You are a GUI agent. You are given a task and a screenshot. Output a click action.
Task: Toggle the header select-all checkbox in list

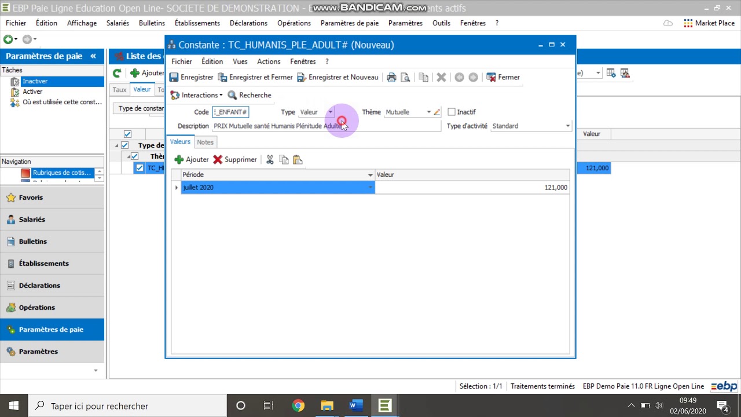[127, 134]
